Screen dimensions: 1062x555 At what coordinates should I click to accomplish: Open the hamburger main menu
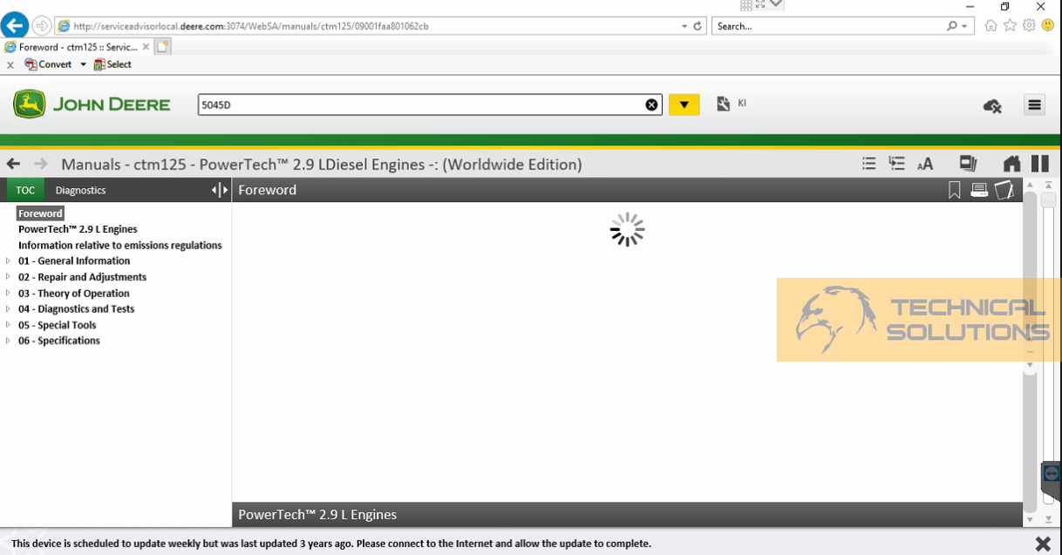coord(1035,105)
